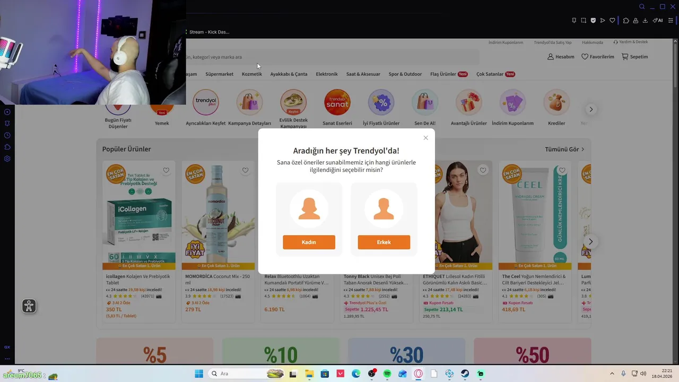
Task: Open the accessibility widget button
Action: coord(29,306)
